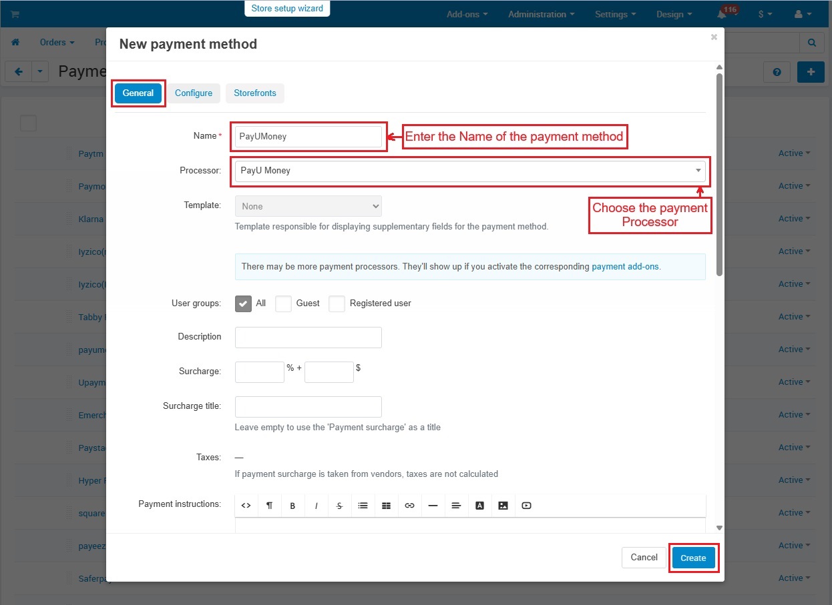Change Active status of Paytm row
Screen dimensions: 832x605
tap(795, 153)
